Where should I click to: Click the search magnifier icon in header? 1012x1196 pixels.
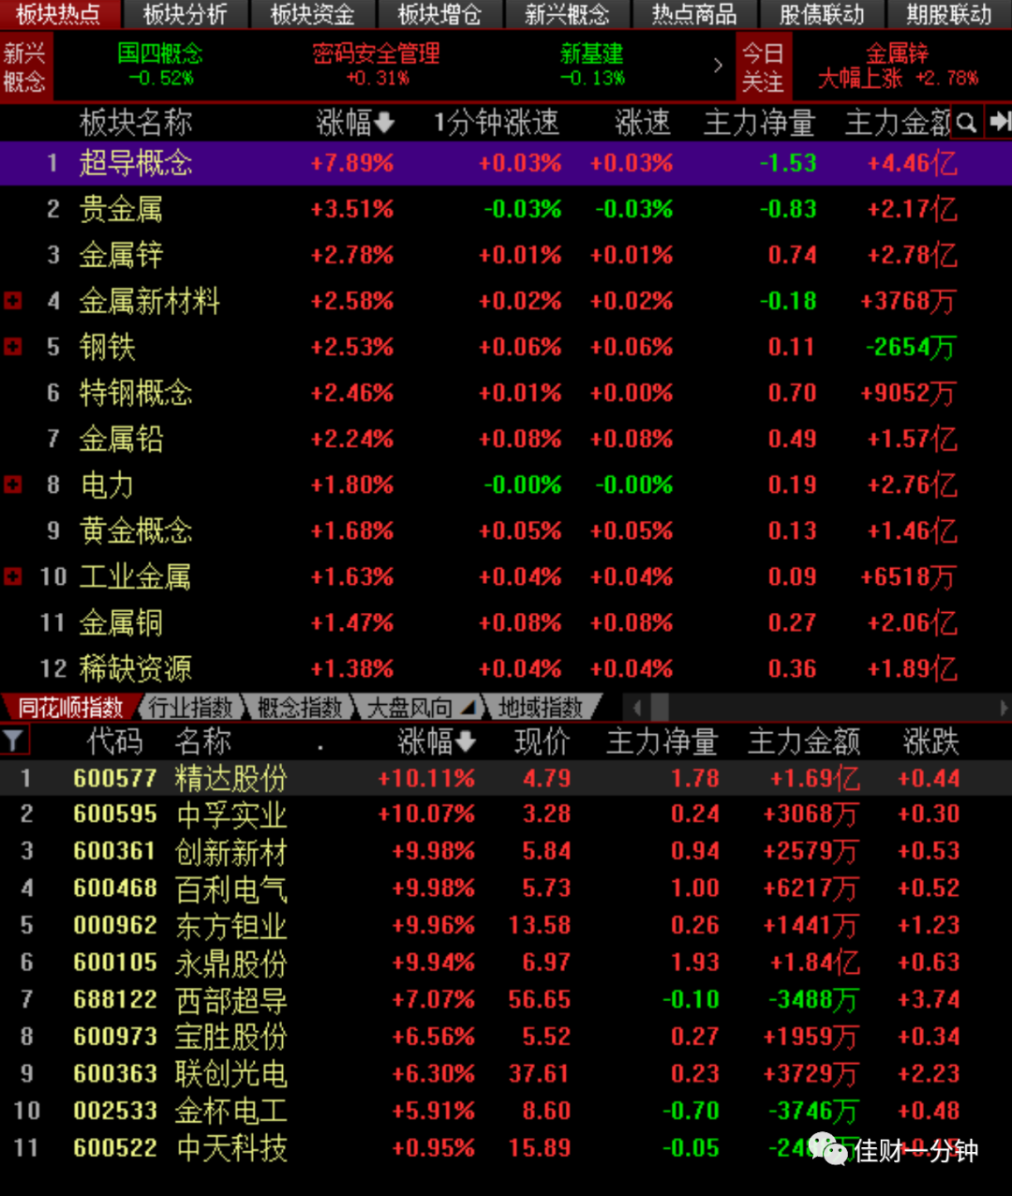(x=967, y=122)
